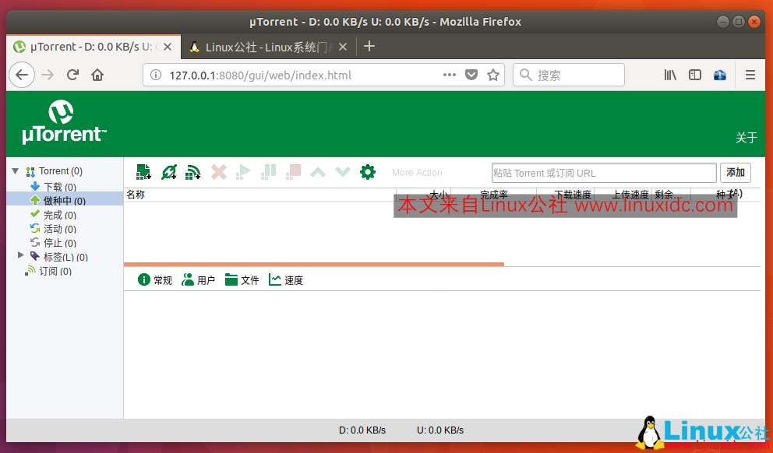Click the Save to Pocket icon
This screenshot has width=773, height=453.
[x=471, y=75]
